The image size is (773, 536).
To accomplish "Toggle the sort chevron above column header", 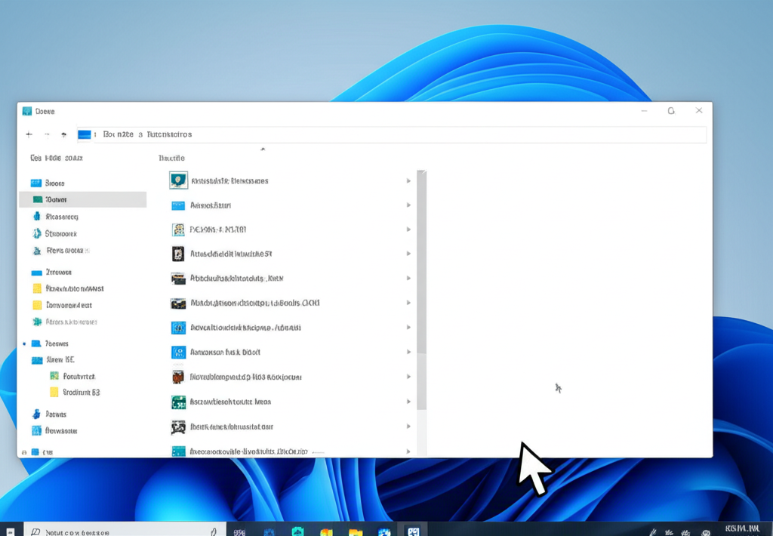I will point(263,149).
